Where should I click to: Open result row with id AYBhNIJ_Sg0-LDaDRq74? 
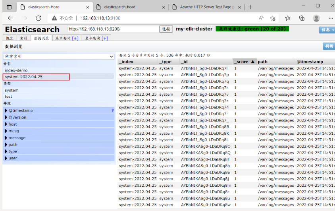[x=226, y=107]
